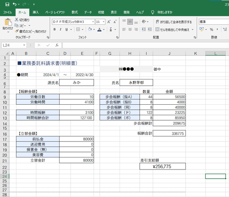Click the Borders grid icon
The height and width of the screenshot is (197, 229).
point(78,29)
